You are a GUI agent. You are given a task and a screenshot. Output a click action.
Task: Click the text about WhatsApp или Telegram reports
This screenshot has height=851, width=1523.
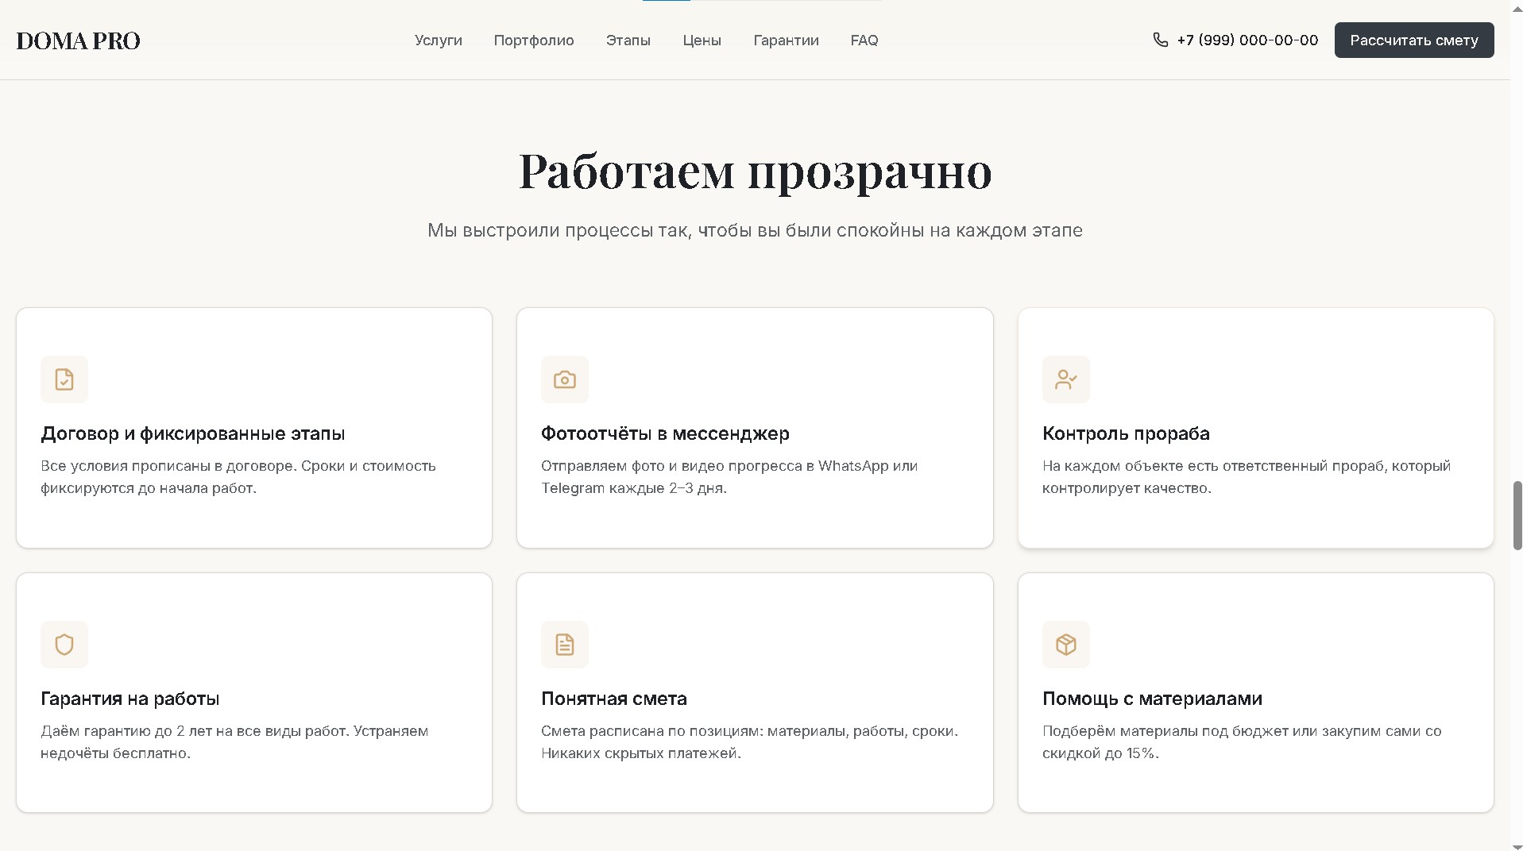pyautogui.click(x=729, y=477)
